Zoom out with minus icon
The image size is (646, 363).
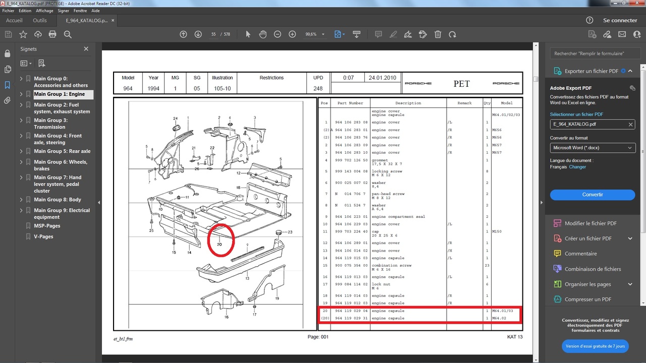[278, 34]
